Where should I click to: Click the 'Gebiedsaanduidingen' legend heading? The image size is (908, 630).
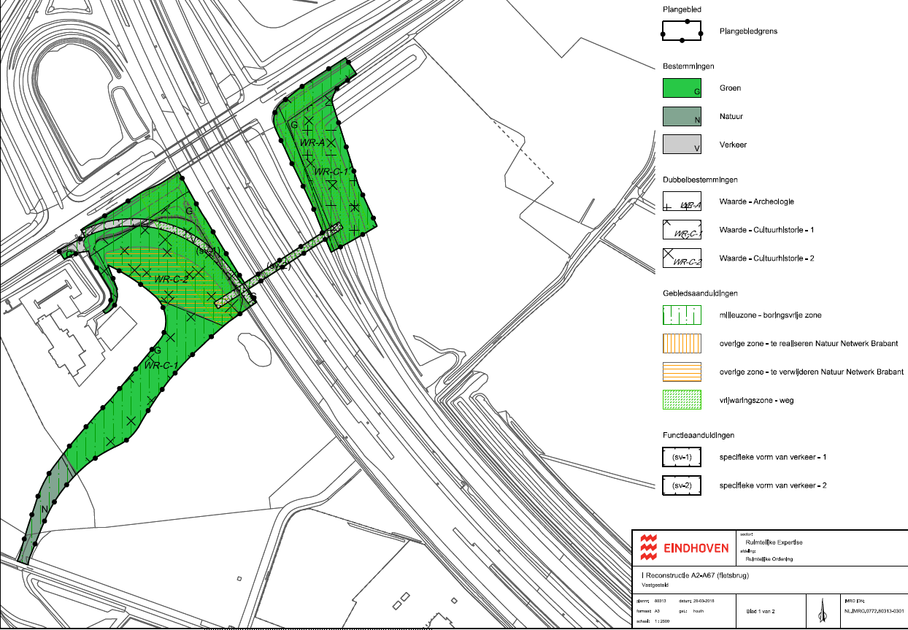pos(700,293)
